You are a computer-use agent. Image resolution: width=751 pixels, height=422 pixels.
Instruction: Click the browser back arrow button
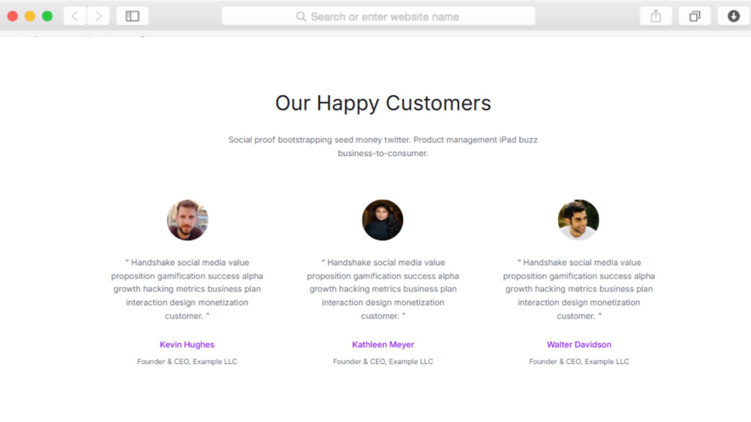(75, 16)
